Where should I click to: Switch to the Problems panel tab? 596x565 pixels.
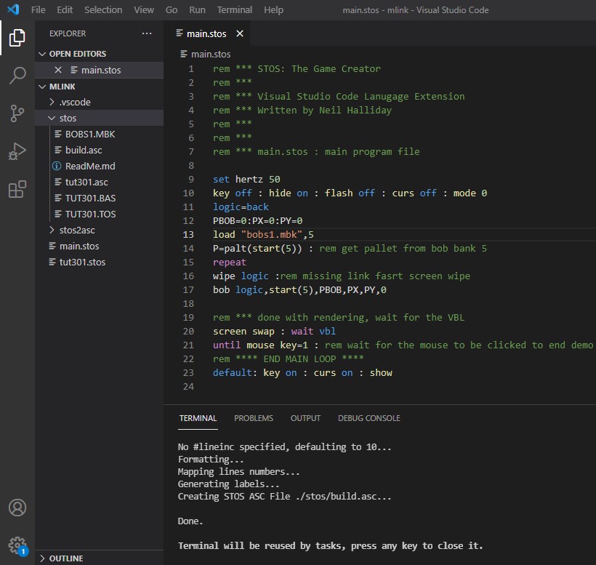[254, 418]
